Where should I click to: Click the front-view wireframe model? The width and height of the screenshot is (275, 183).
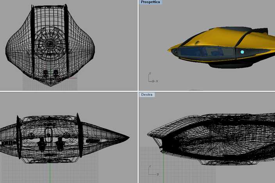[64, 138]
